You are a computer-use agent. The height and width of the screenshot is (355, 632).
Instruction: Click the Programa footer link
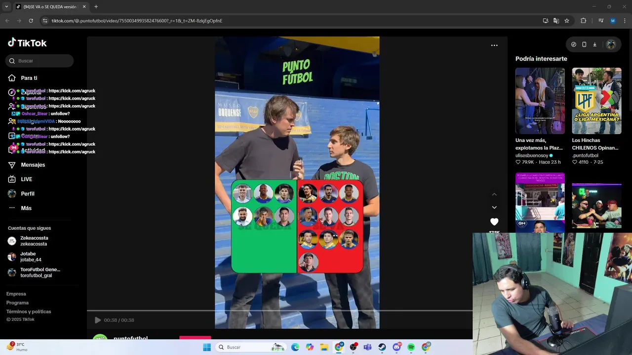17,303
